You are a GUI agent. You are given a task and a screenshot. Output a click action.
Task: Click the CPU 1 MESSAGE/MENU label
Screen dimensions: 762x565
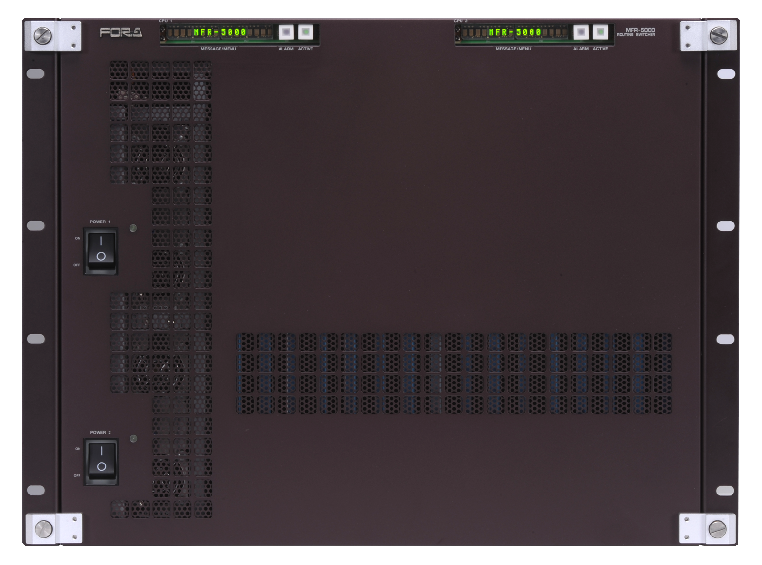[218, 49]
